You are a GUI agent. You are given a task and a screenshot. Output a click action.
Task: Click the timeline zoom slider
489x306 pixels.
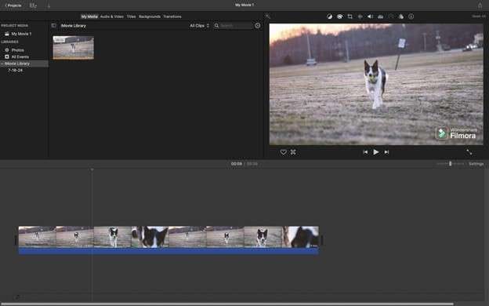(x=451, y=164)
